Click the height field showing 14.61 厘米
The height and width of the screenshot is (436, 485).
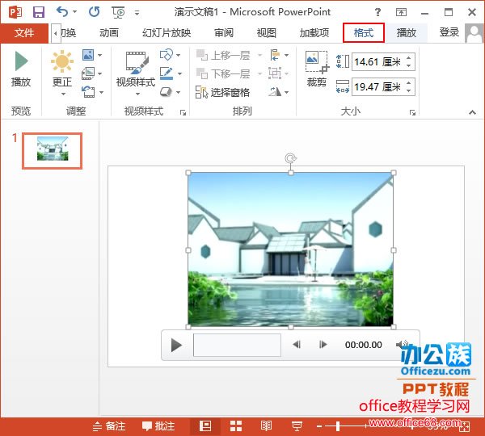click(378, 62)
